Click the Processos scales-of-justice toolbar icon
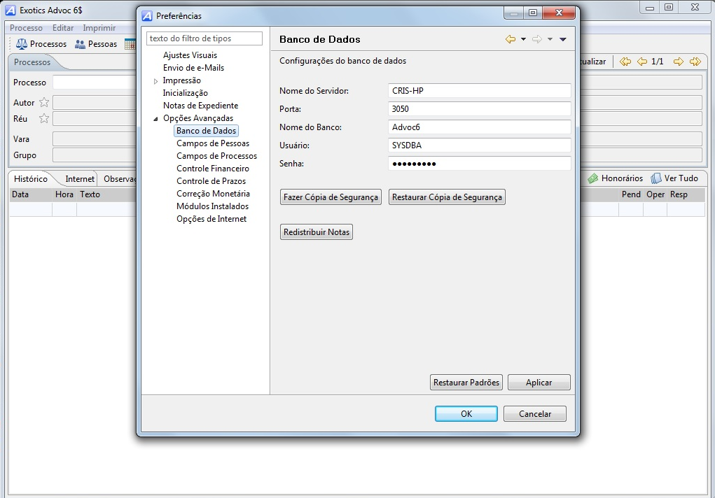The height and width of the screenshot is (498, 715). tap(22, 44)
